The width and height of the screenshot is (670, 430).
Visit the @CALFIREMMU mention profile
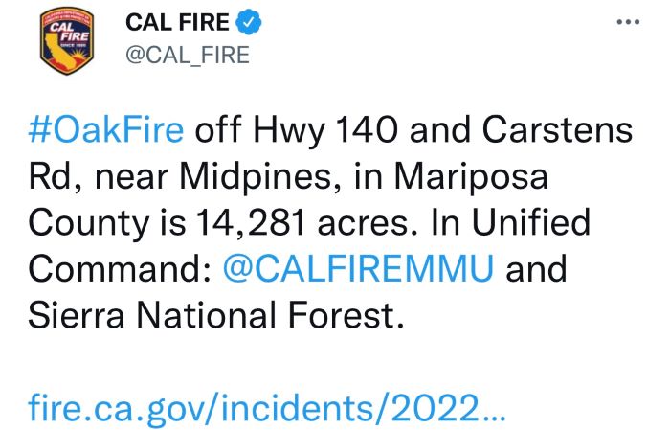[x=358, y=268]
